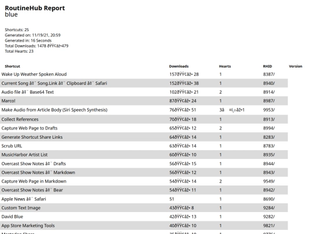Click the "Total Hearts: 23" line
Image resolution: width=312 pixels, height=234 pixels.
tap(19, 51)
